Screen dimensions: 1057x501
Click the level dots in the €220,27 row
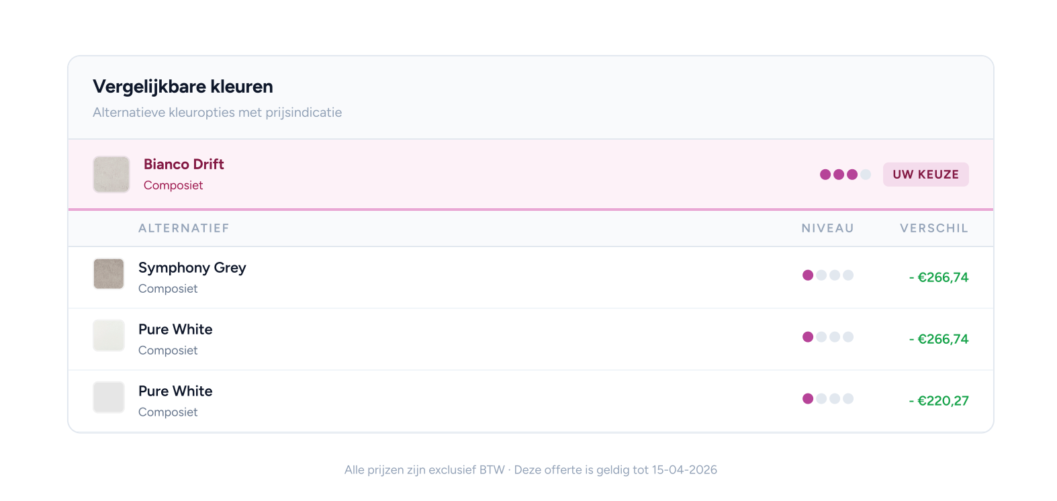point(827,399)
